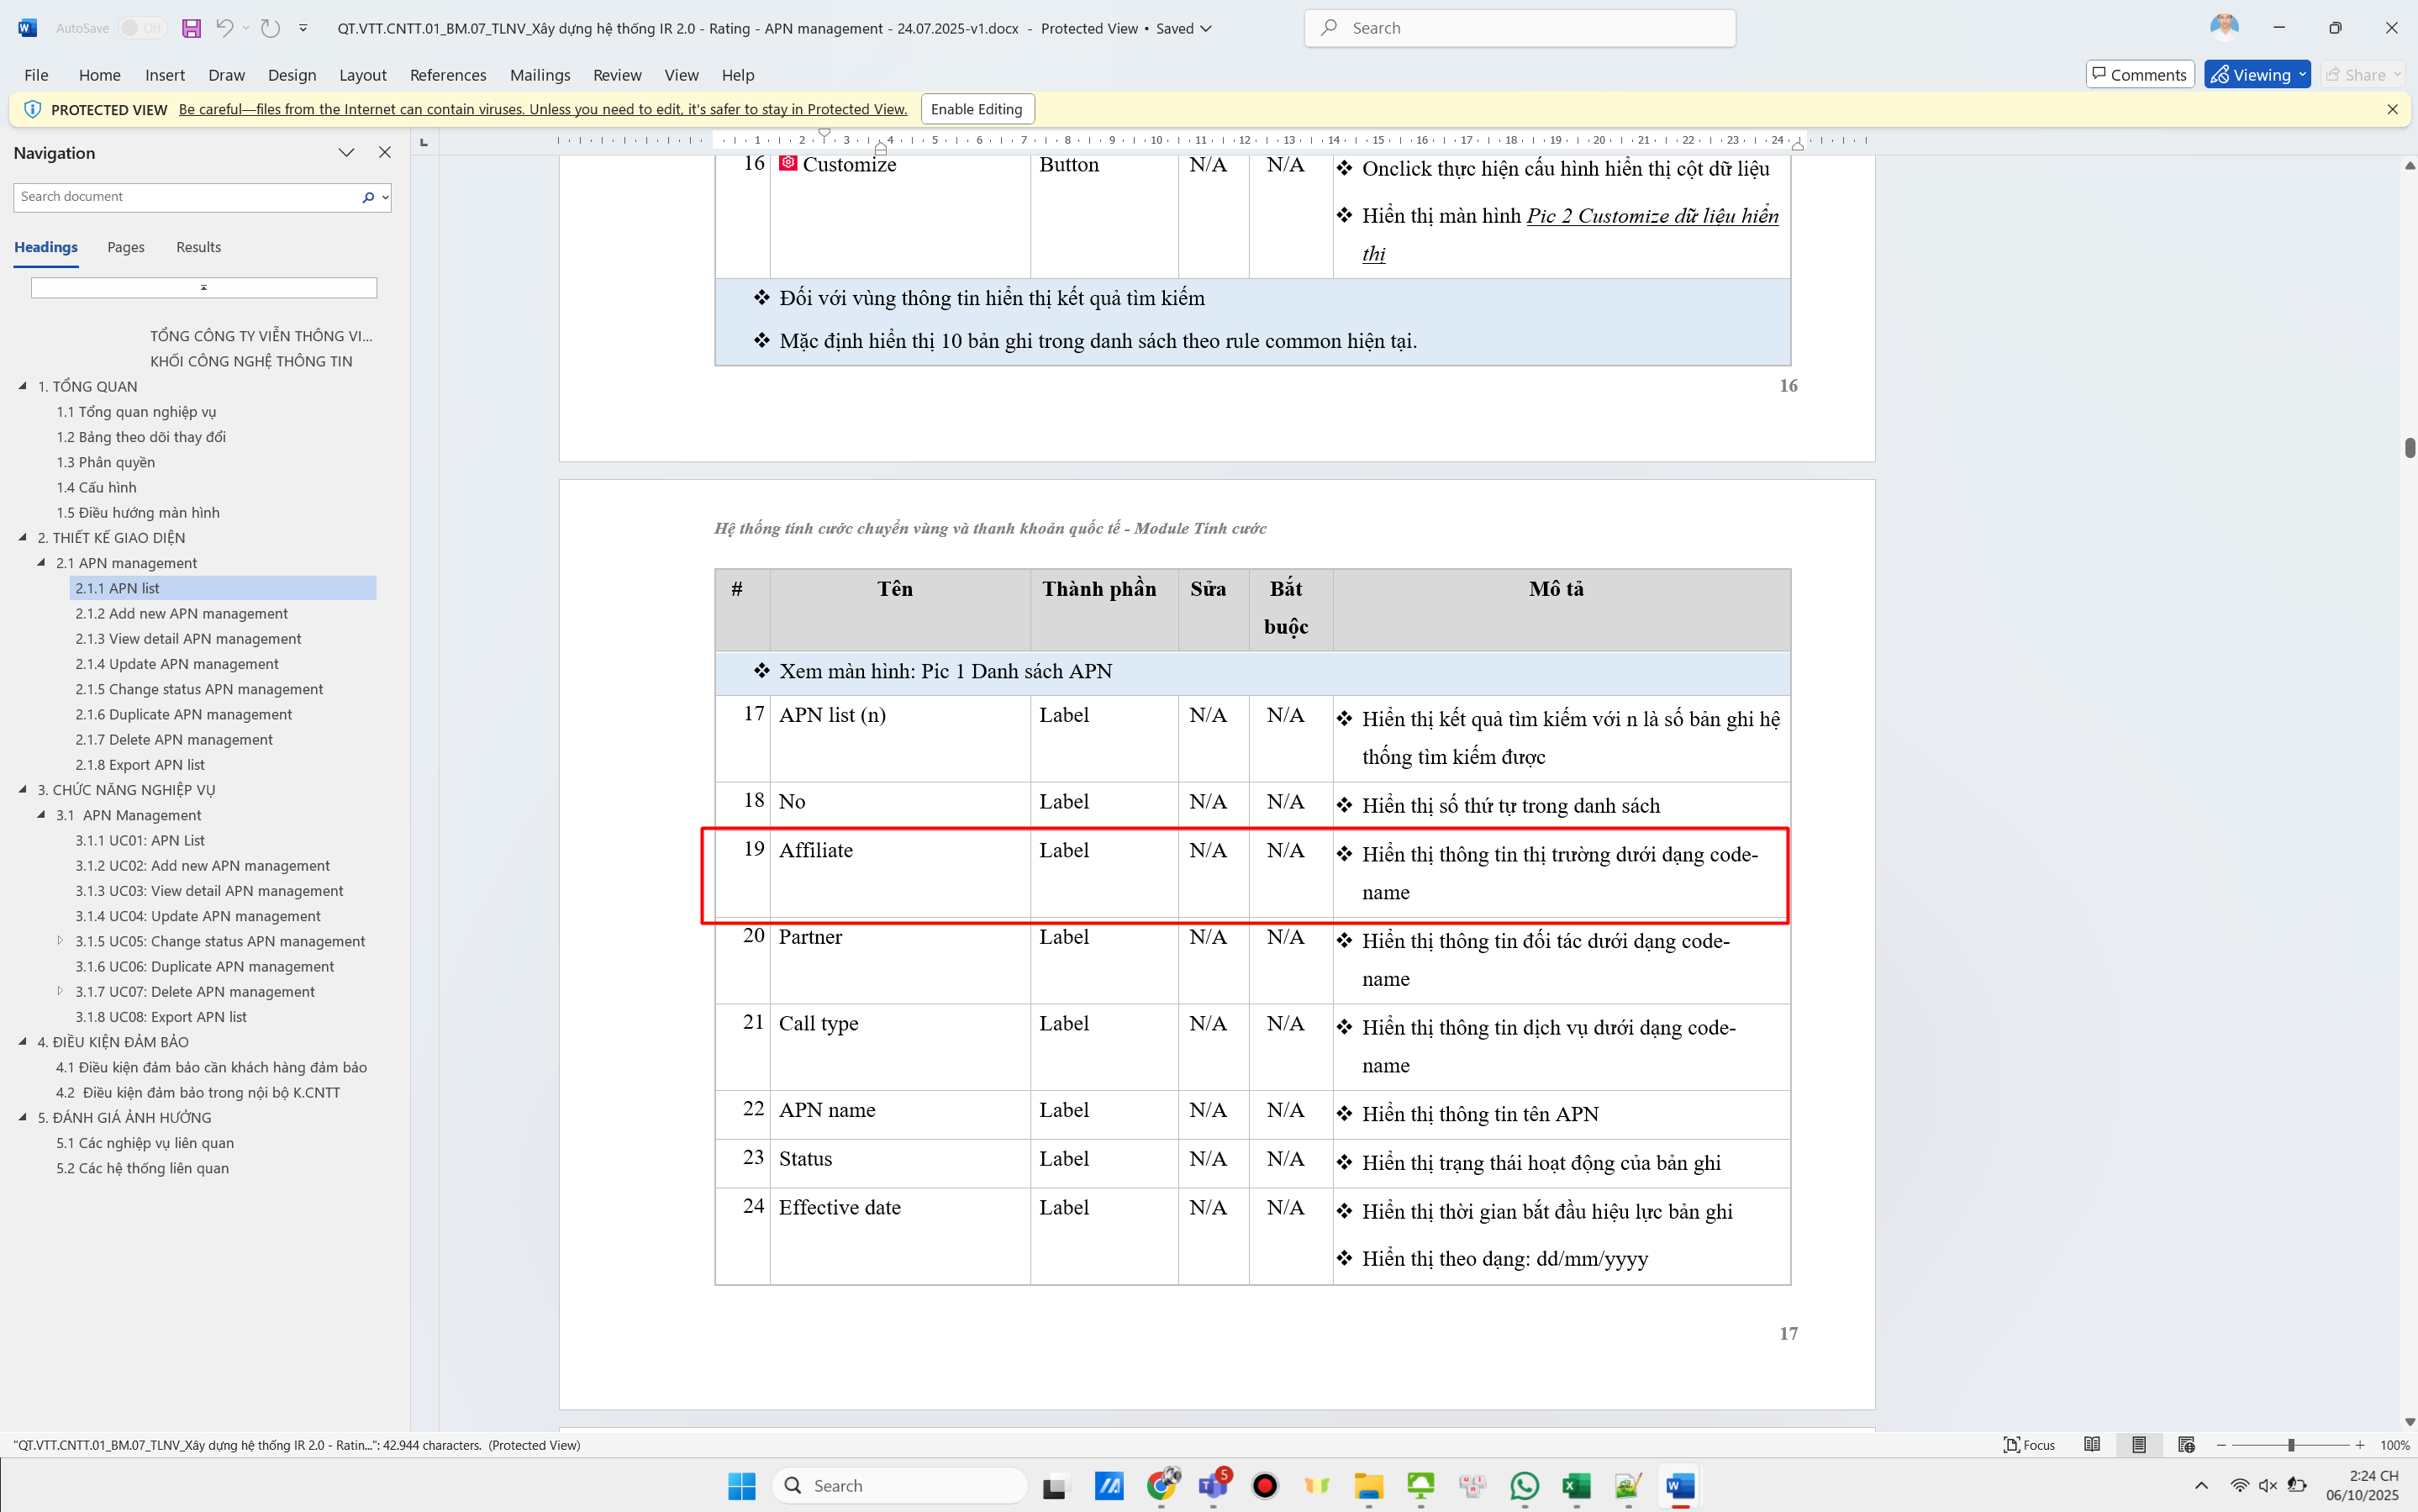
Task: Open Focus mode in status bar
Action: 2029,1445
